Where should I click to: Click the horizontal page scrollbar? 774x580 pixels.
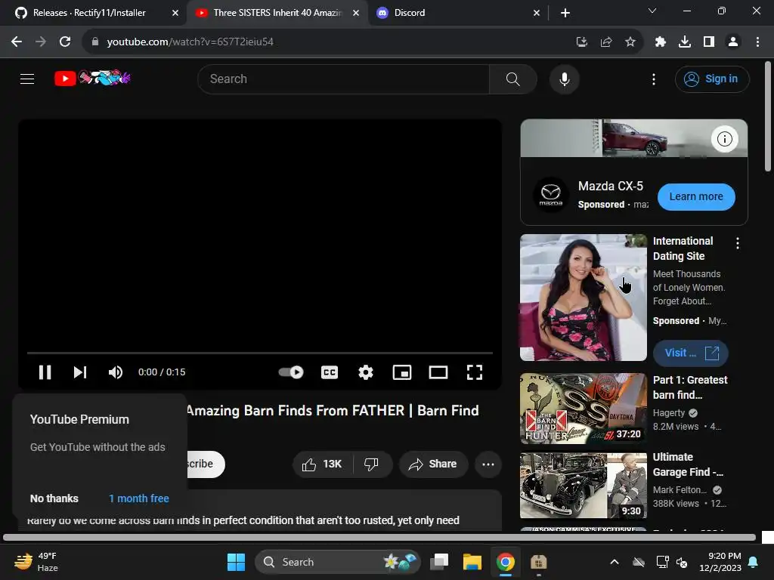pyautogui.click(x=379, y=538)
